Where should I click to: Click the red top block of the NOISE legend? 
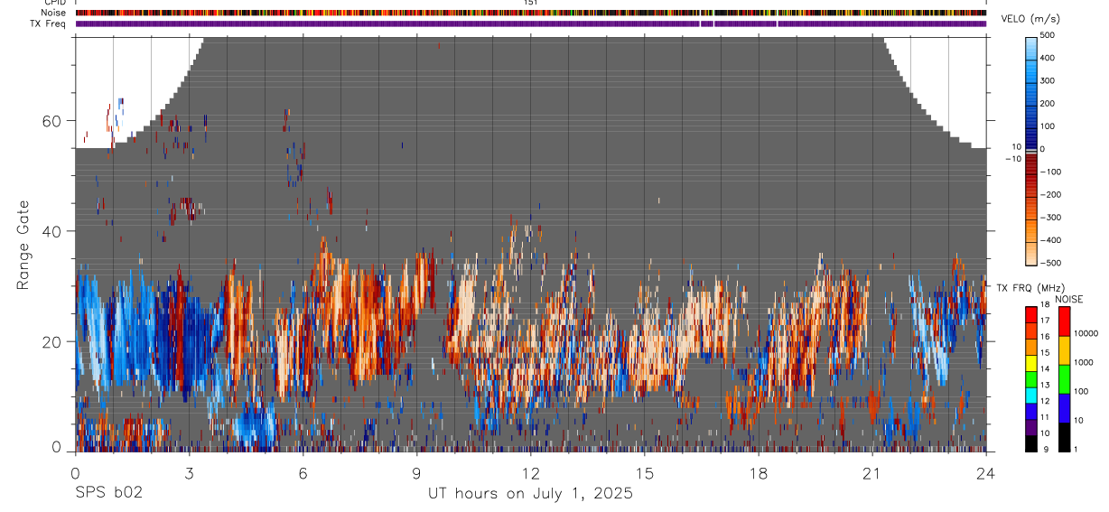[x=1064, y=321]
